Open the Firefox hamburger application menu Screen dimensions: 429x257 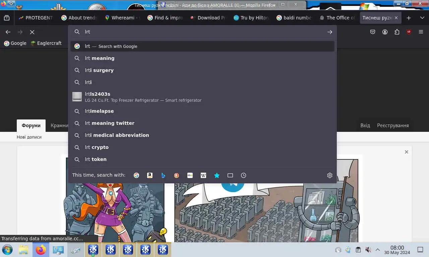coord(421,32)
